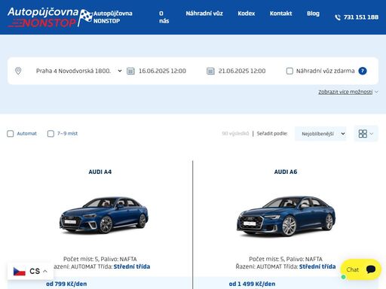Open the Blog menu item
The height and width of the screenshot is (289, 386).
pyautogui.click(x=313, y=14)
